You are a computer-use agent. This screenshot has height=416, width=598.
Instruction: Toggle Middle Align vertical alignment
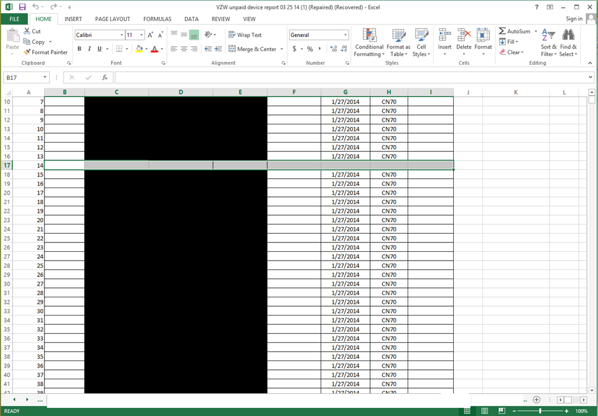(x=184, y=34)
